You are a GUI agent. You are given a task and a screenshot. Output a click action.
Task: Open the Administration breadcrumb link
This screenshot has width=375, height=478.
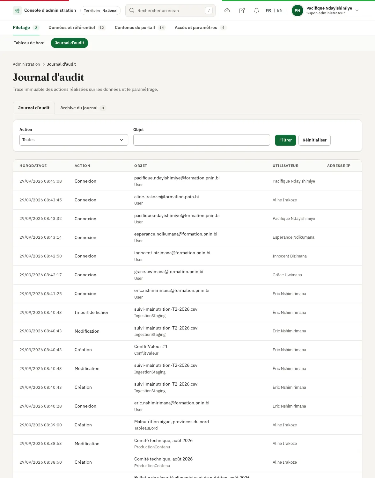pyautogui.click(x=26, y=64)
